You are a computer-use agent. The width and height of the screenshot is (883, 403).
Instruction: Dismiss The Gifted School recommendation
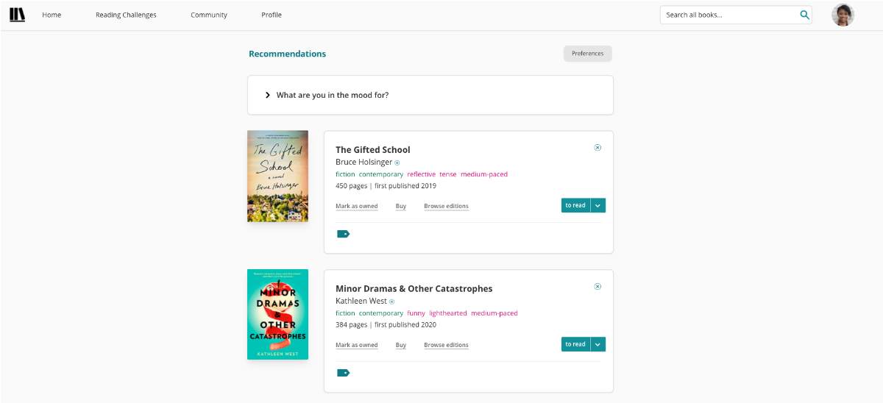pos(597,147)
